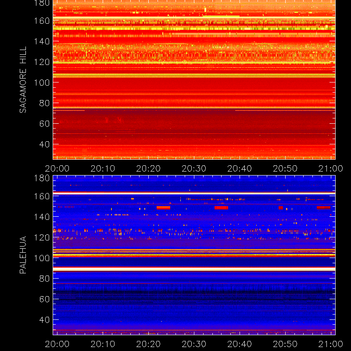Pick the 60 tick label on Palehua plot
351x351 pixels.
click(x=44, y=299)
